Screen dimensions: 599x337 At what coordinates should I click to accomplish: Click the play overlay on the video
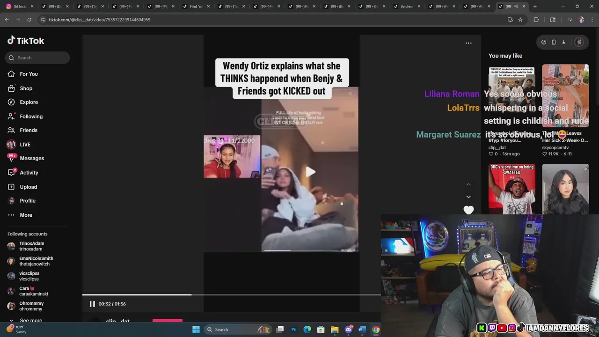tap(310, 172)
